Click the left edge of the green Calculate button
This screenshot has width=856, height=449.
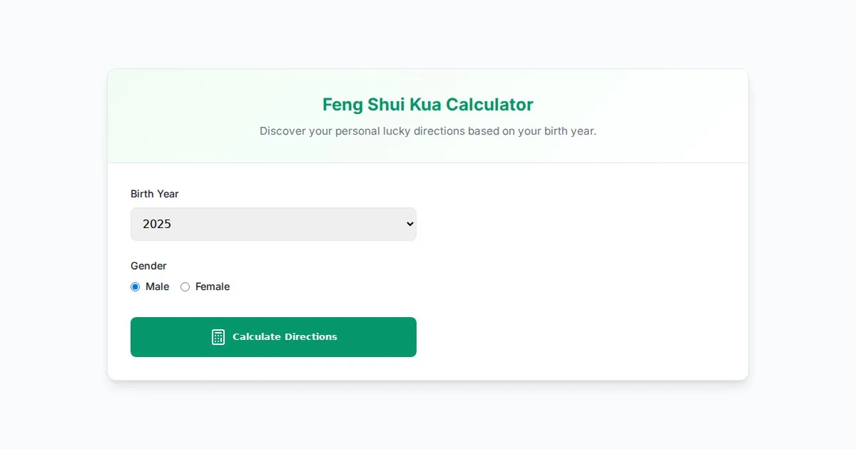tap(136, 337)
